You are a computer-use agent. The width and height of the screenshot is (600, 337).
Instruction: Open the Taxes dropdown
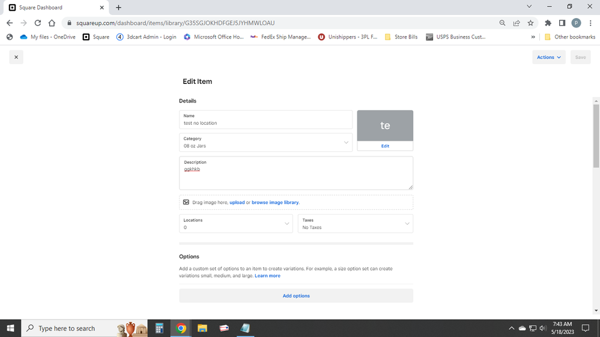coord(355,224)
